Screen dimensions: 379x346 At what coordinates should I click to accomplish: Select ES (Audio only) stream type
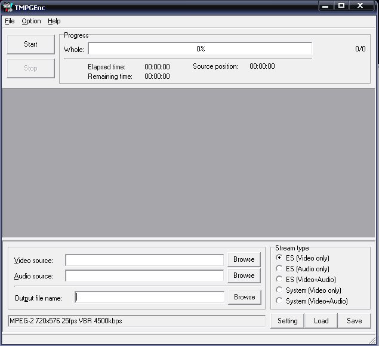point(303,268)
